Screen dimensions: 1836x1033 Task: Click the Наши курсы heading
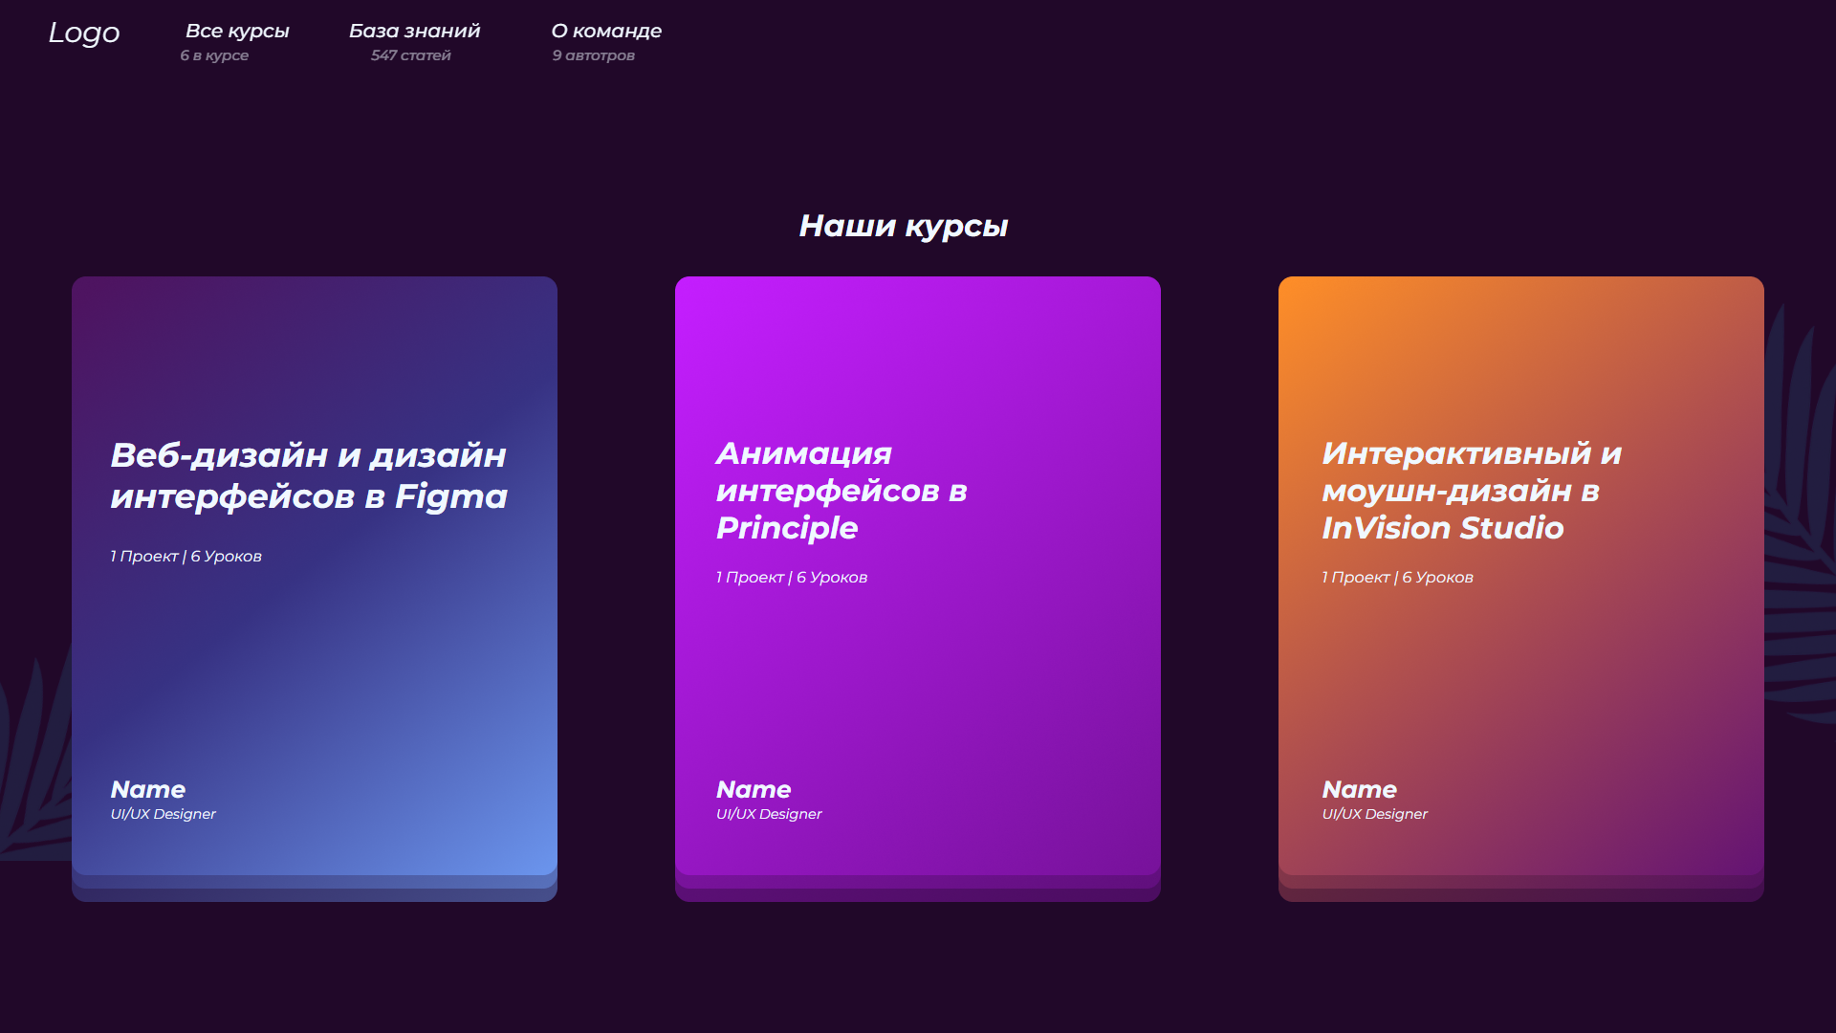(904, 226)
